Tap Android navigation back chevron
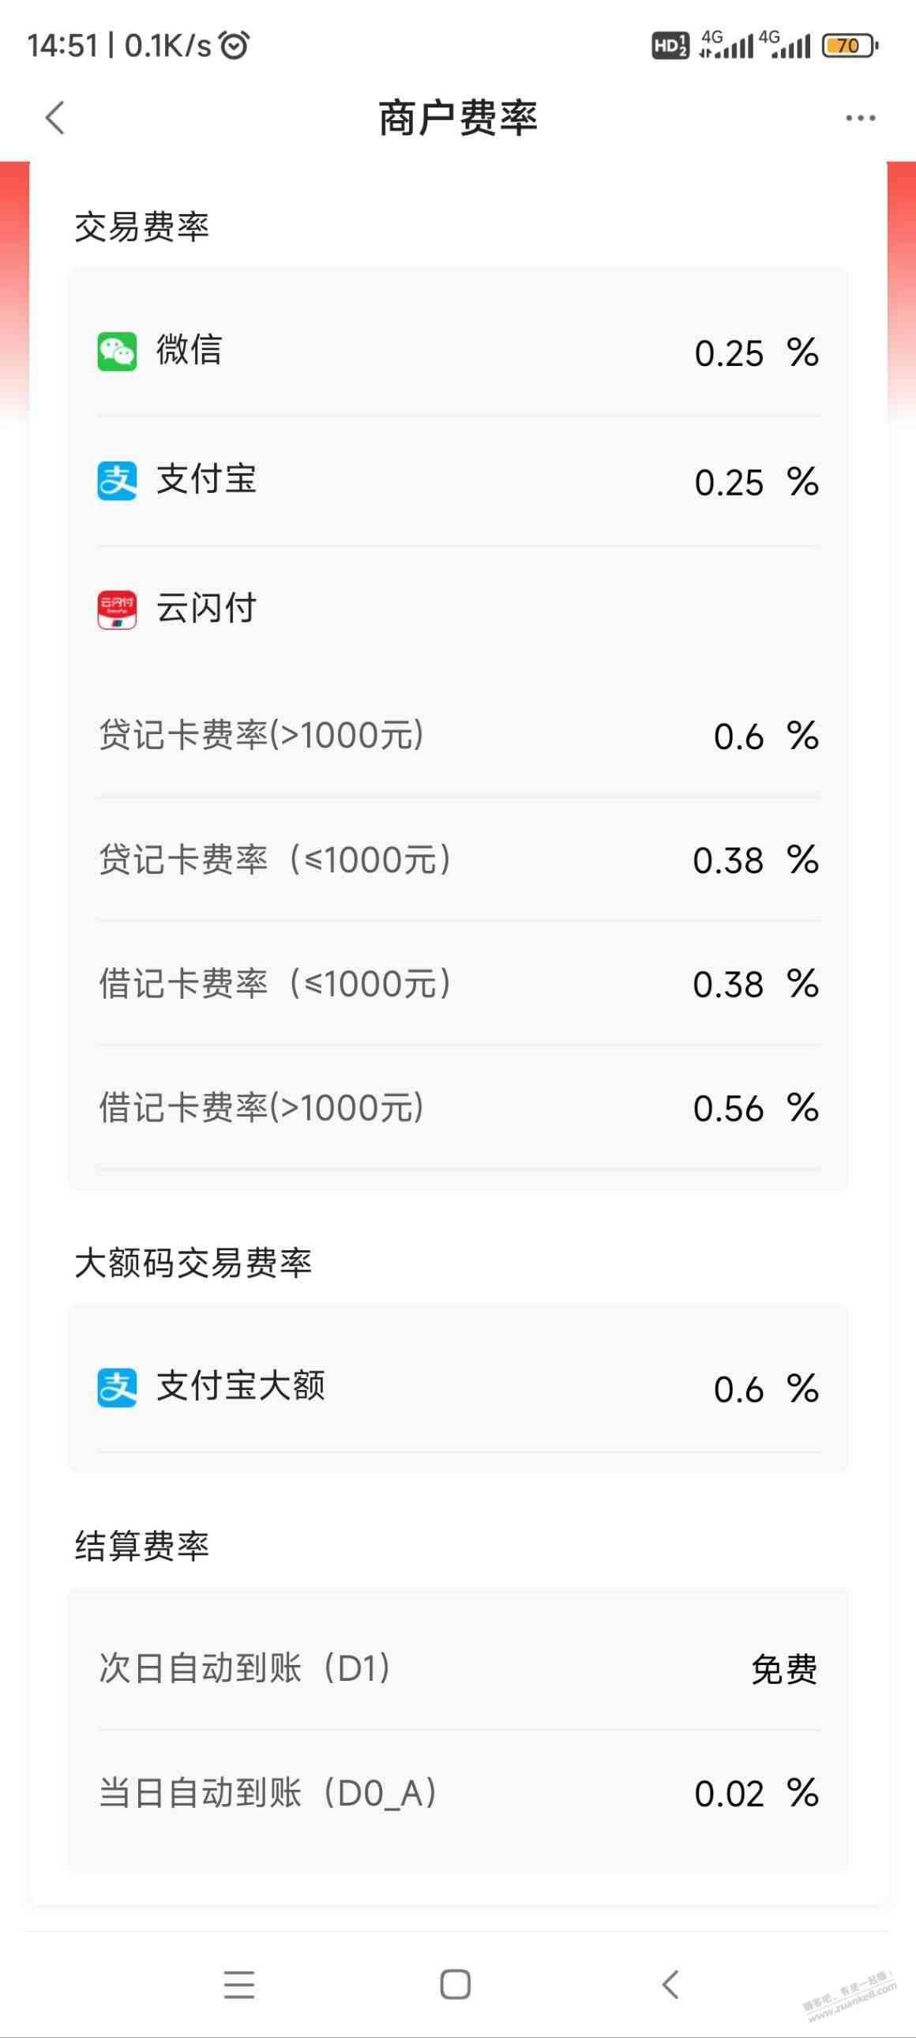The width and height of the screenshot is (916, 2038). 670,1984
